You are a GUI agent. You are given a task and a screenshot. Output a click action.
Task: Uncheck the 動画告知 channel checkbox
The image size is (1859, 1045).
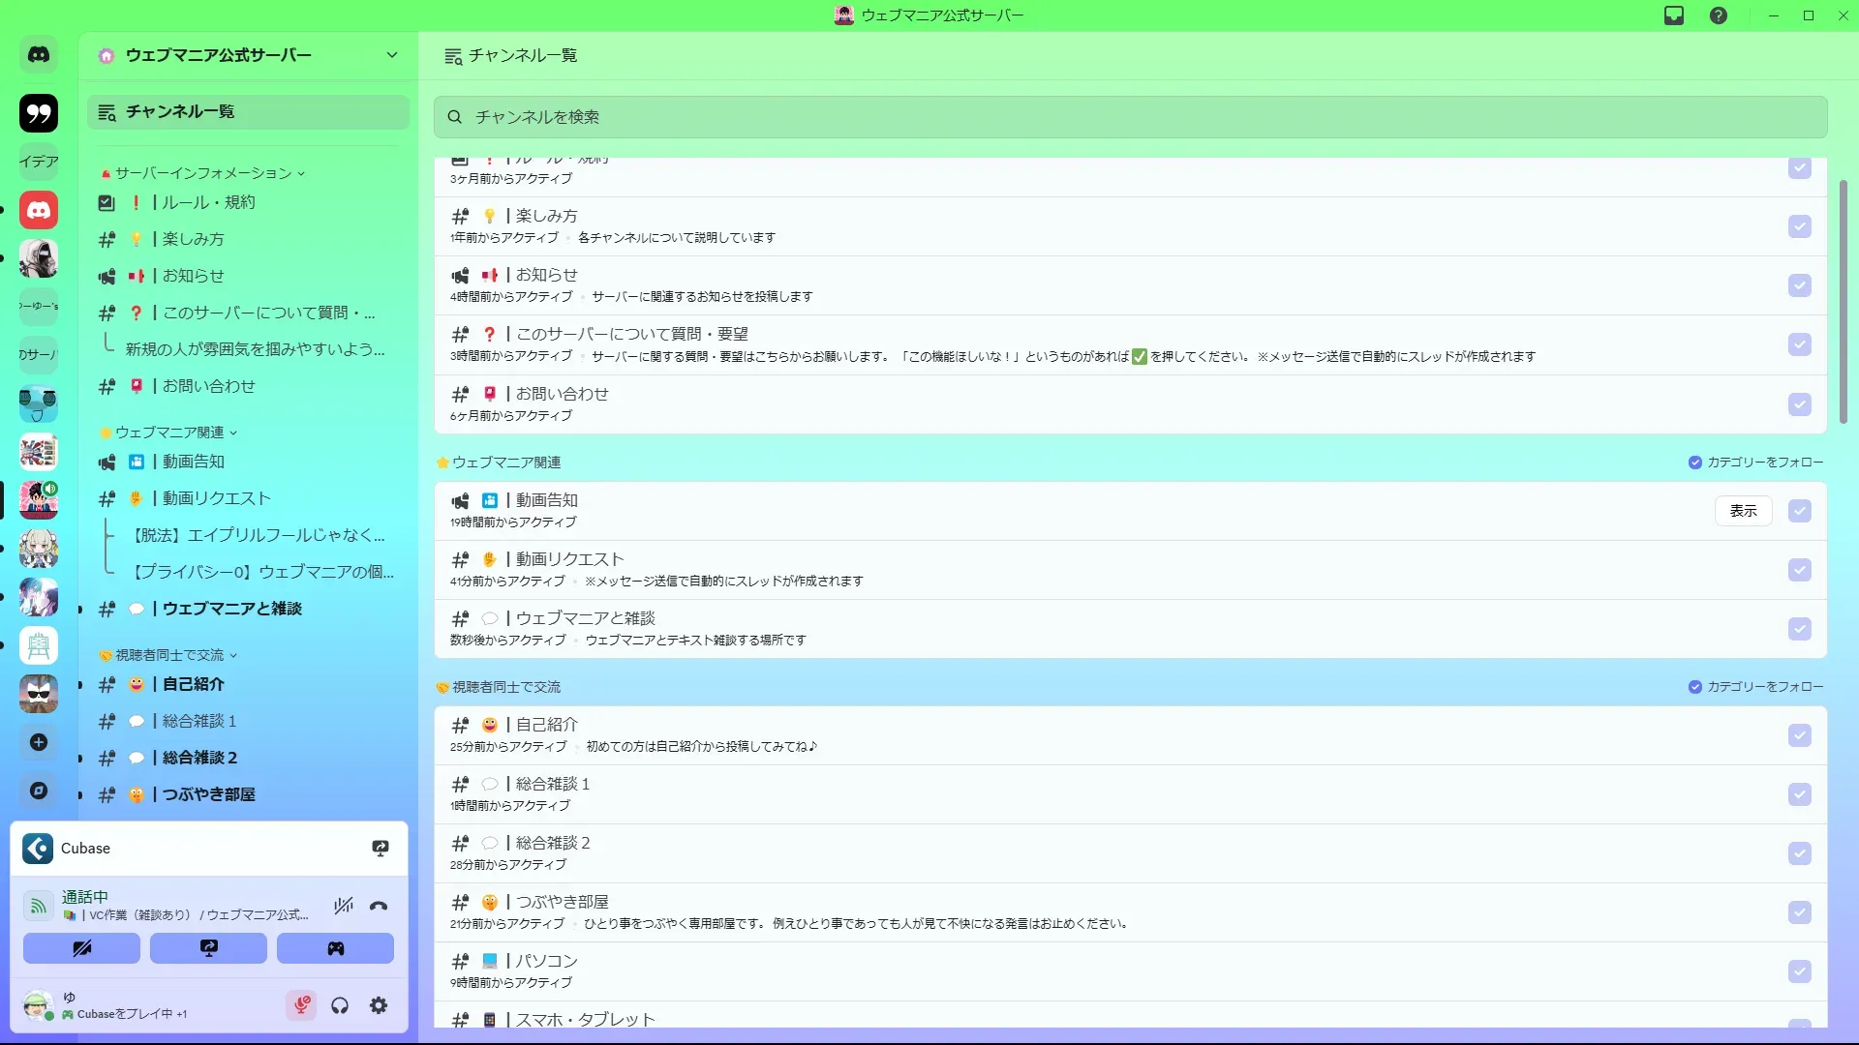click(x=1799, y=511)
